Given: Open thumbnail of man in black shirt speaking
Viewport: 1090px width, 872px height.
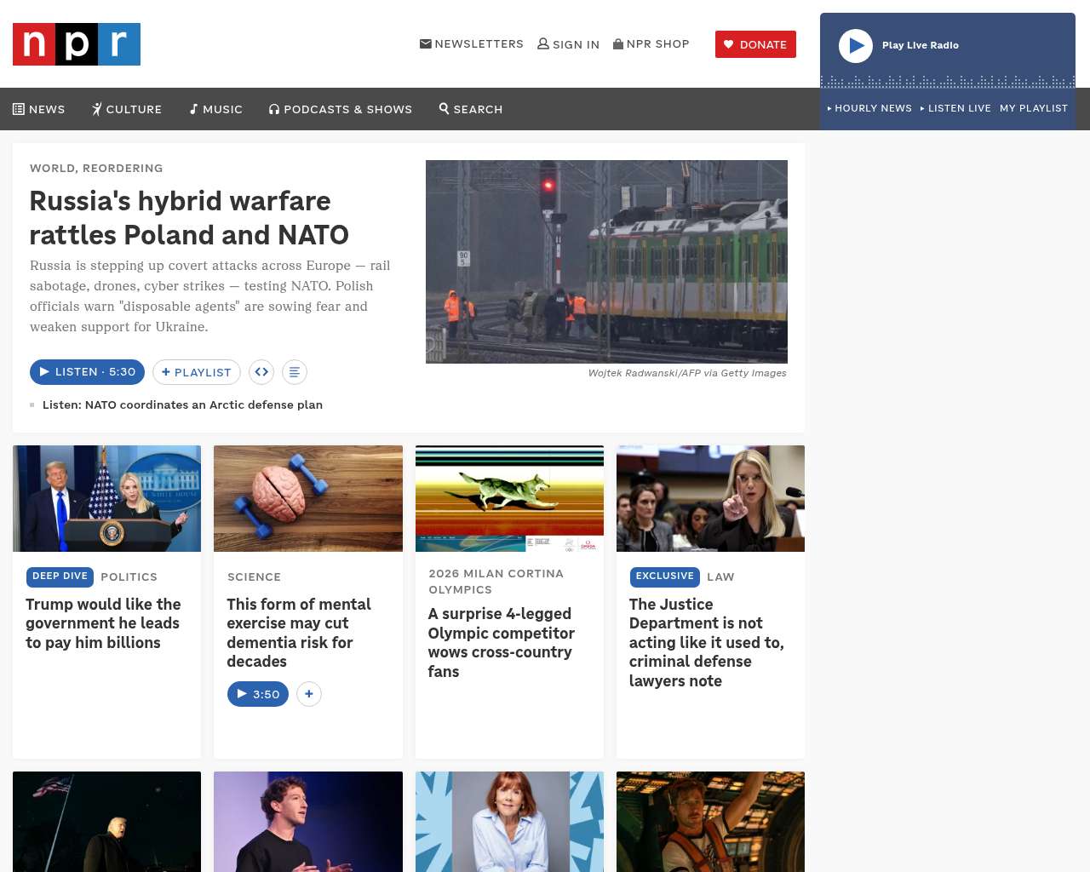Looking at the screenshot, I should (308, 822).
